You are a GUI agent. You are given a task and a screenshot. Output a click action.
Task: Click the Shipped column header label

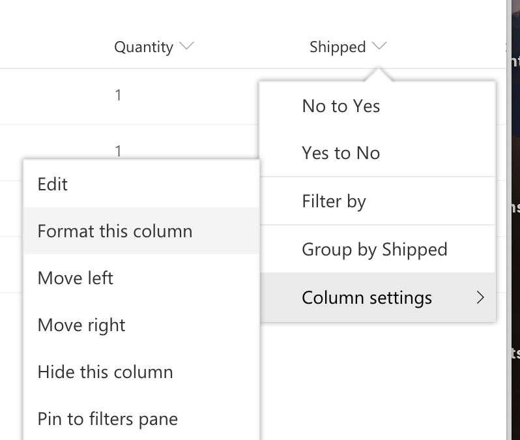(337, 47)
